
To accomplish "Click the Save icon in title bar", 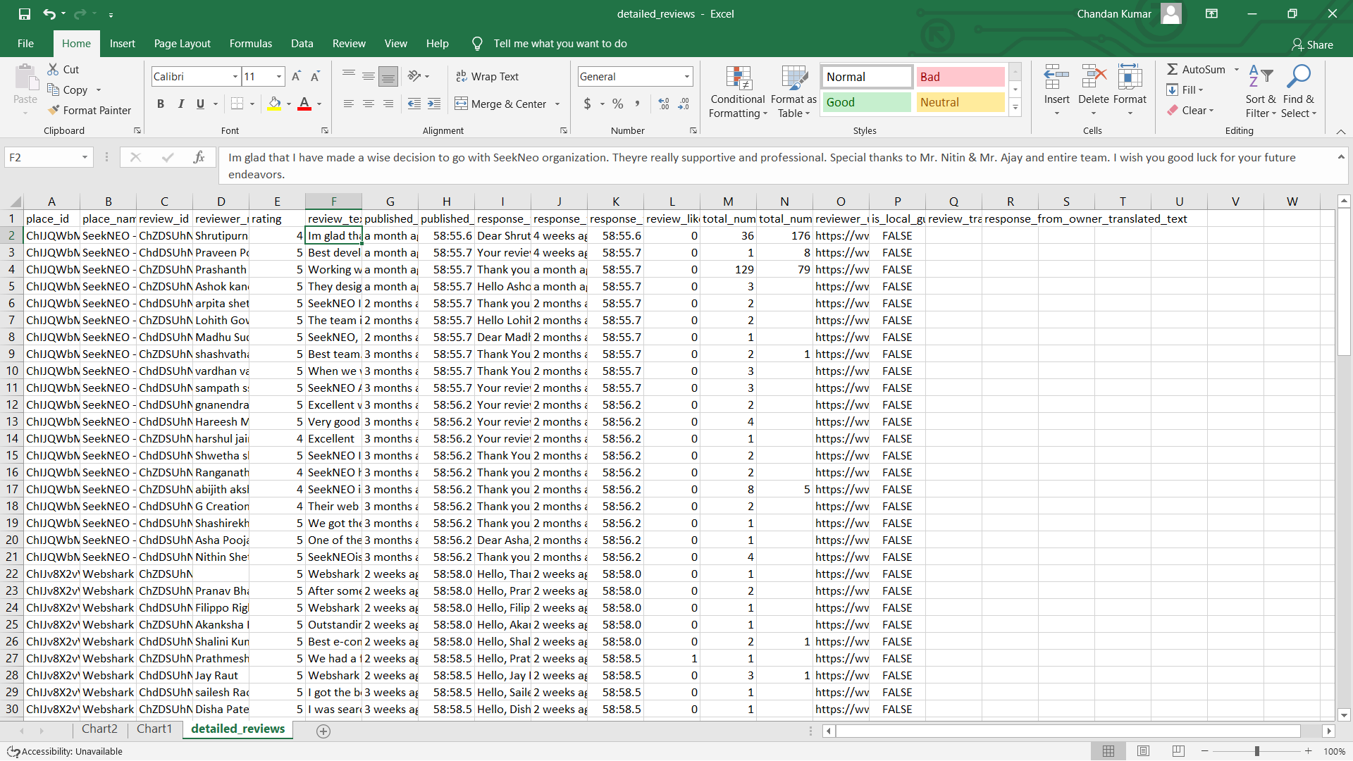I will coord(25,13).
